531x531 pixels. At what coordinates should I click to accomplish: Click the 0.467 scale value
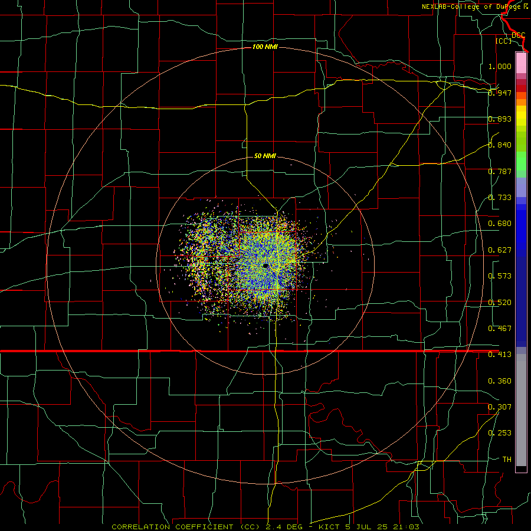point(500,329)
